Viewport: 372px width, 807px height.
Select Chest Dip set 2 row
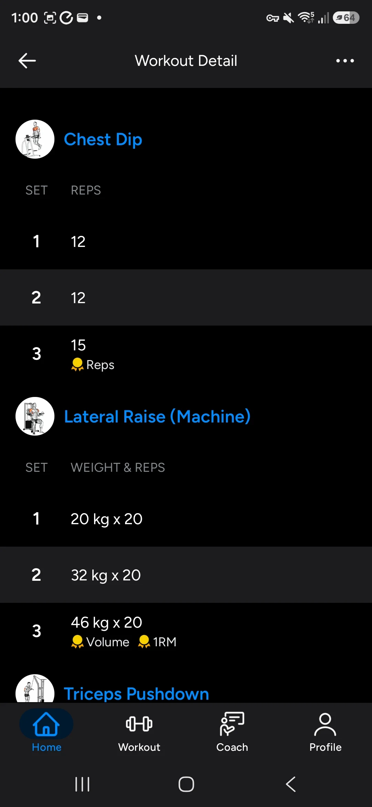tap(186, 297)
